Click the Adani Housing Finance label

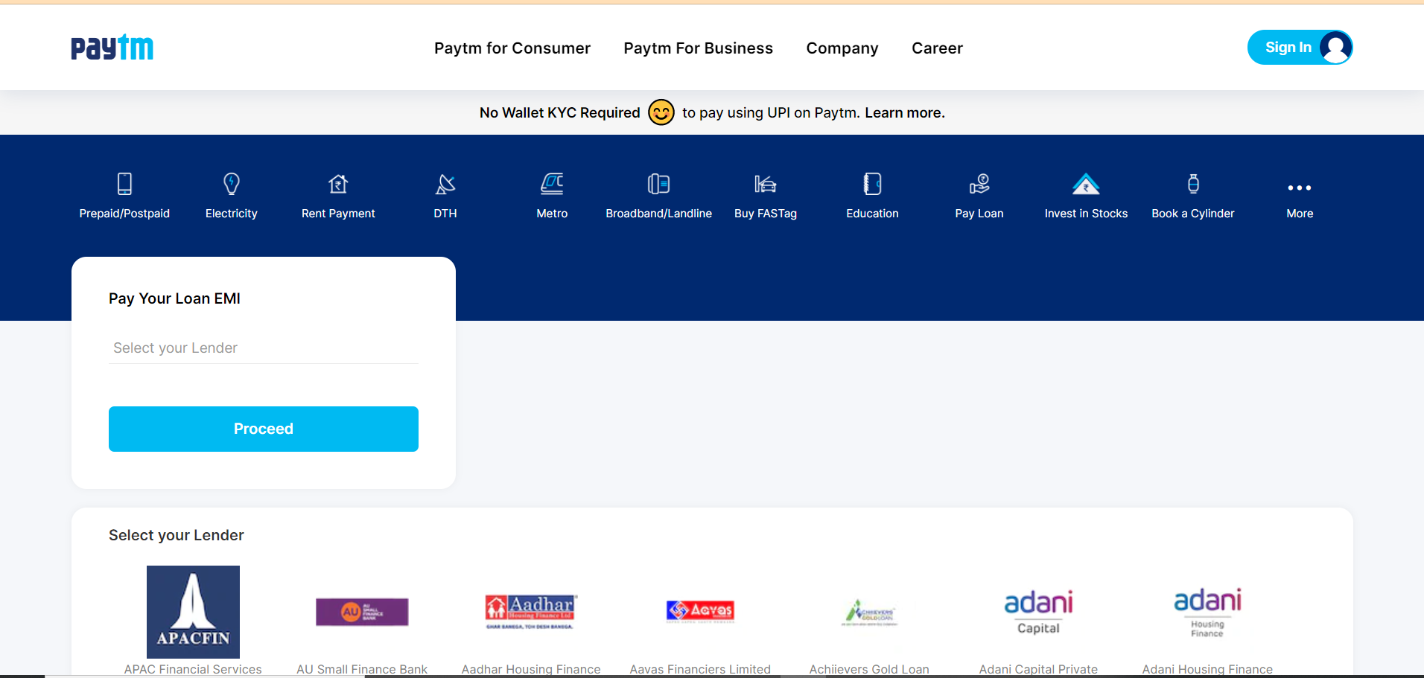click(1207, 669)
